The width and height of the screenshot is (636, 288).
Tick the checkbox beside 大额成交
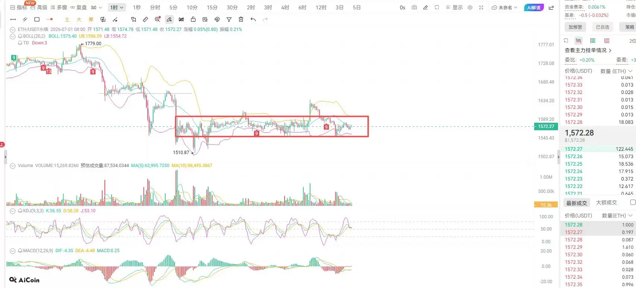coord(633,202)
